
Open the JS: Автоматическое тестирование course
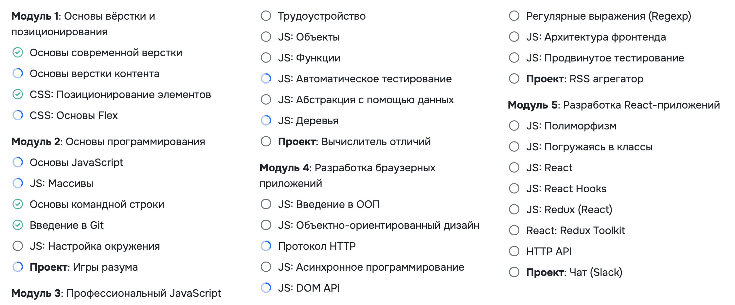(365, 79)
